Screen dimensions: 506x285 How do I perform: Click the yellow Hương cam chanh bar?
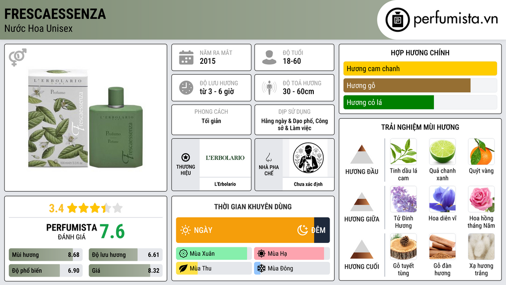pos(420,68)
